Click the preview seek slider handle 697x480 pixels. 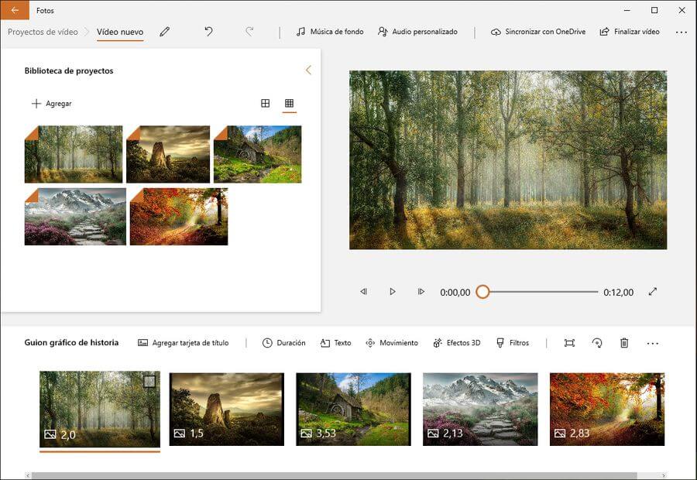[482, 292]
